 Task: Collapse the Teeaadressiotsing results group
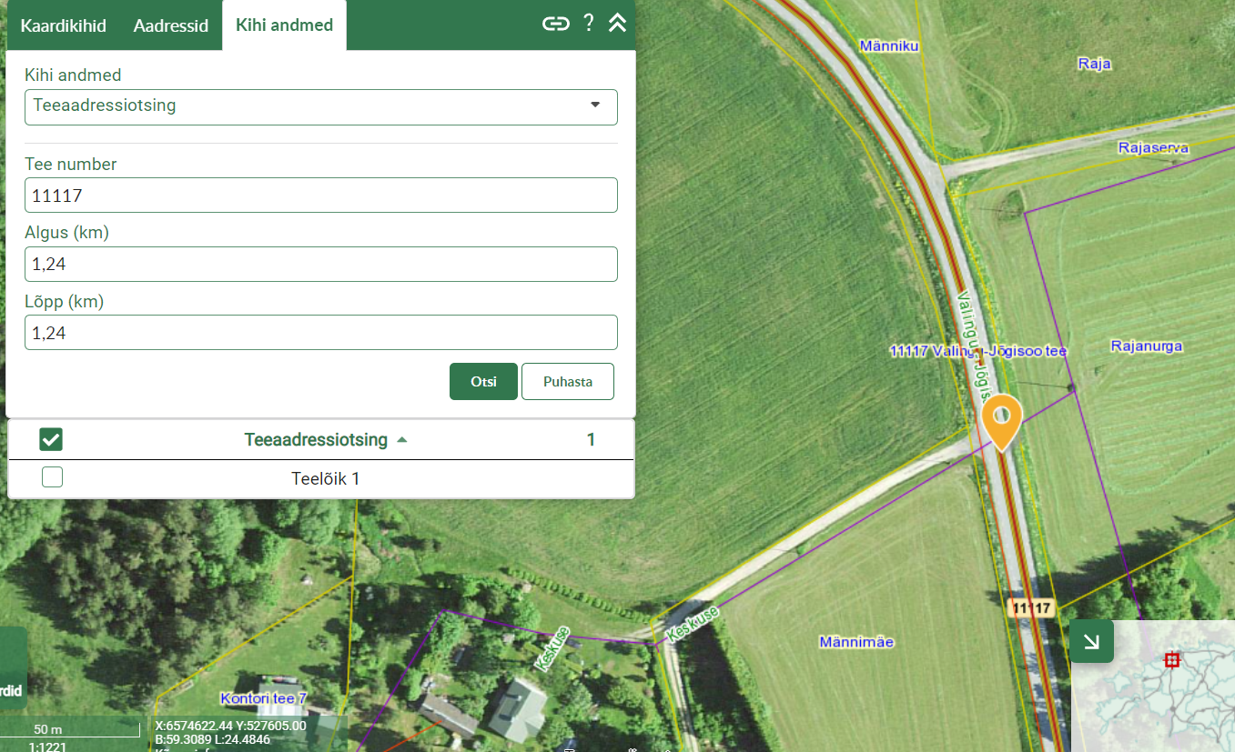coord(402,440)
